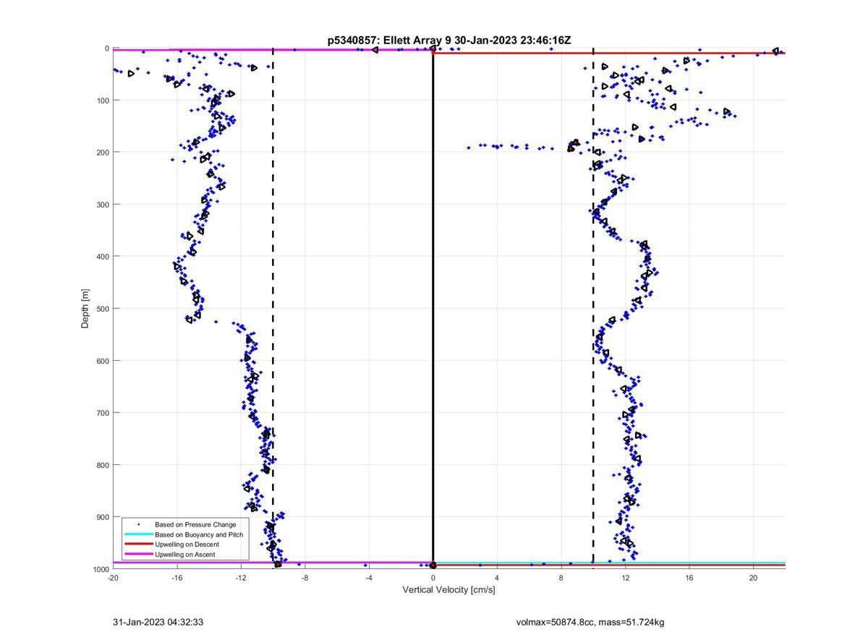Viewport: 868px width, 640px height.
Task: Click x-axis tick label '4'
Action: click(x=497, y=578)
